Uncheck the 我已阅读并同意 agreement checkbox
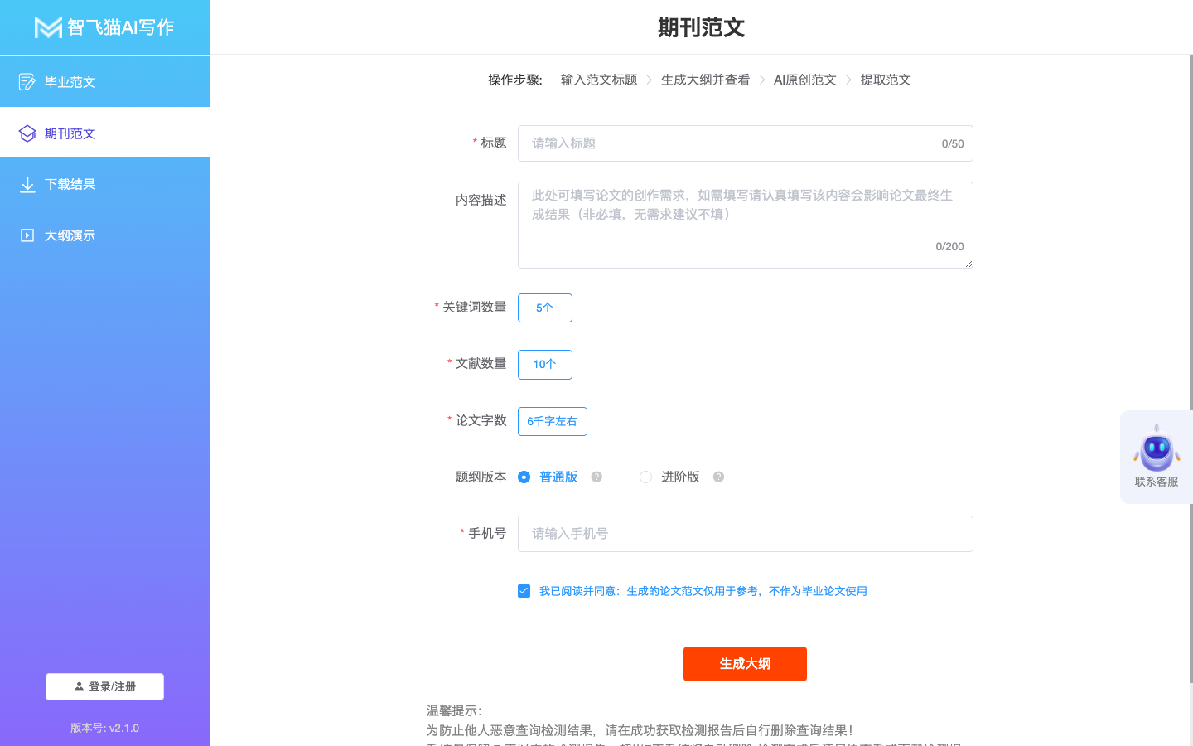 coord(524,591)
